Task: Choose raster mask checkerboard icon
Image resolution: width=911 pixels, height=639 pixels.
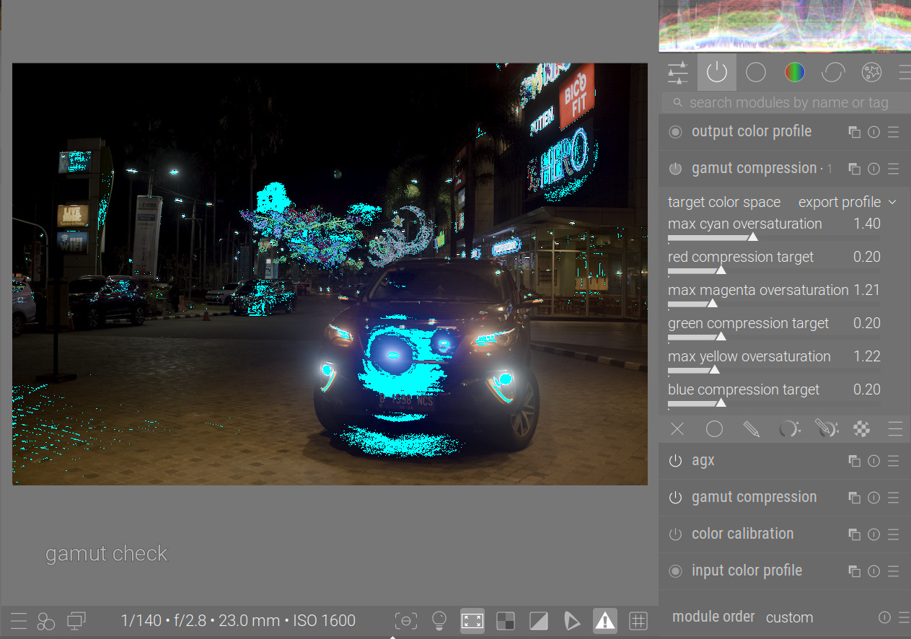Action: click(x=861, y=429)
